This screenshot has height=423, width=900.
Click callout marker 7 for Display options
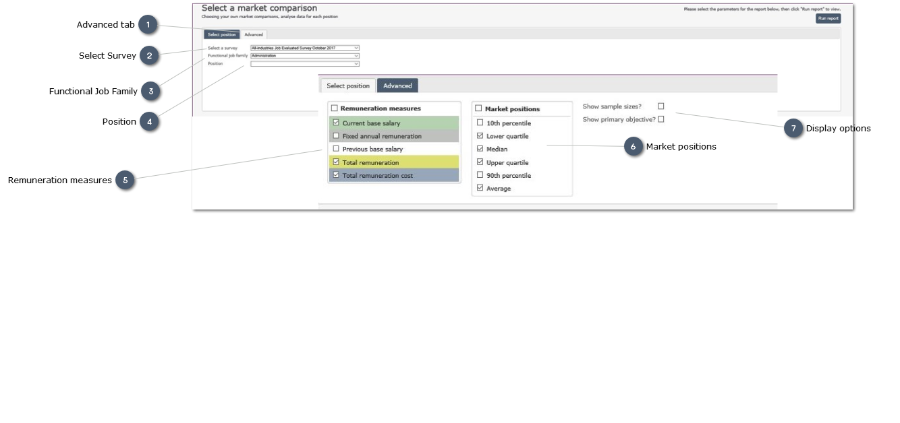tap(793, 128)
